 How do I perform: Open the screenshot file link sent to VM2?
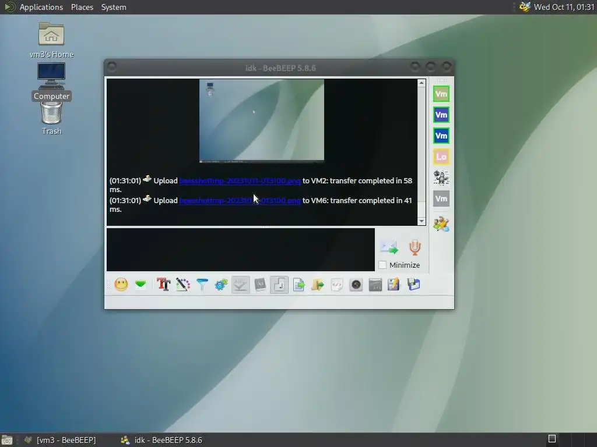click(x=240, y=180)
